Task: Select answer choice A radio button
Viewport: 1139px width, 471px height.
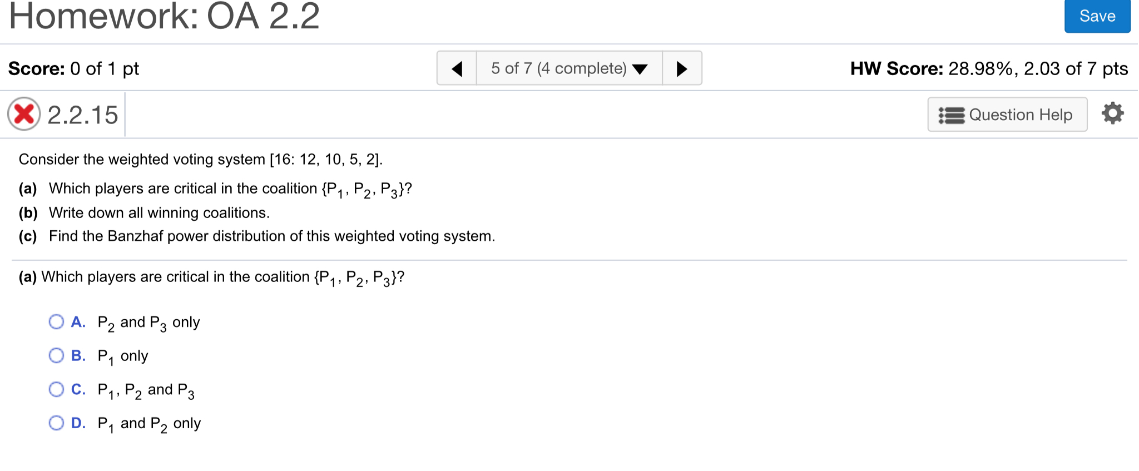Action: pos(56,321)
